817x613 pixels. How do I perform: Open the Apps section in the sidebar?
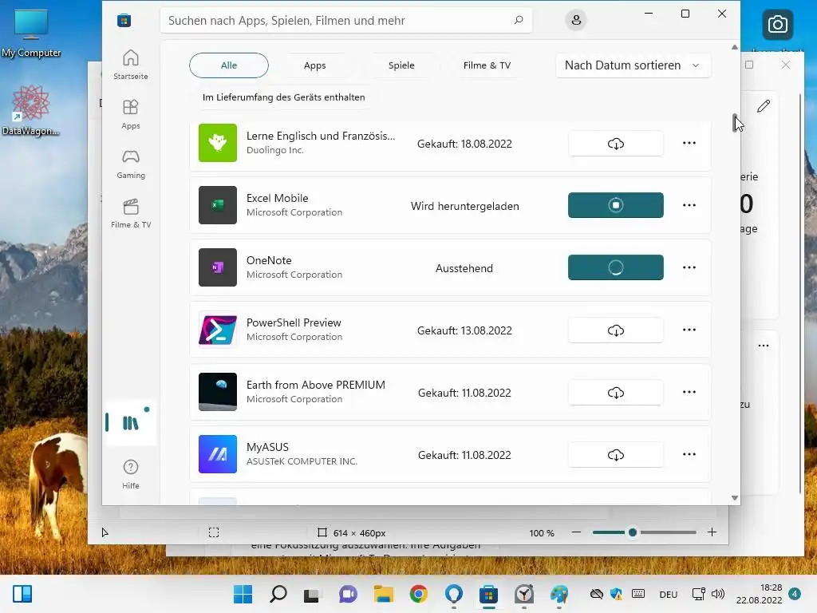pos(131,114)
